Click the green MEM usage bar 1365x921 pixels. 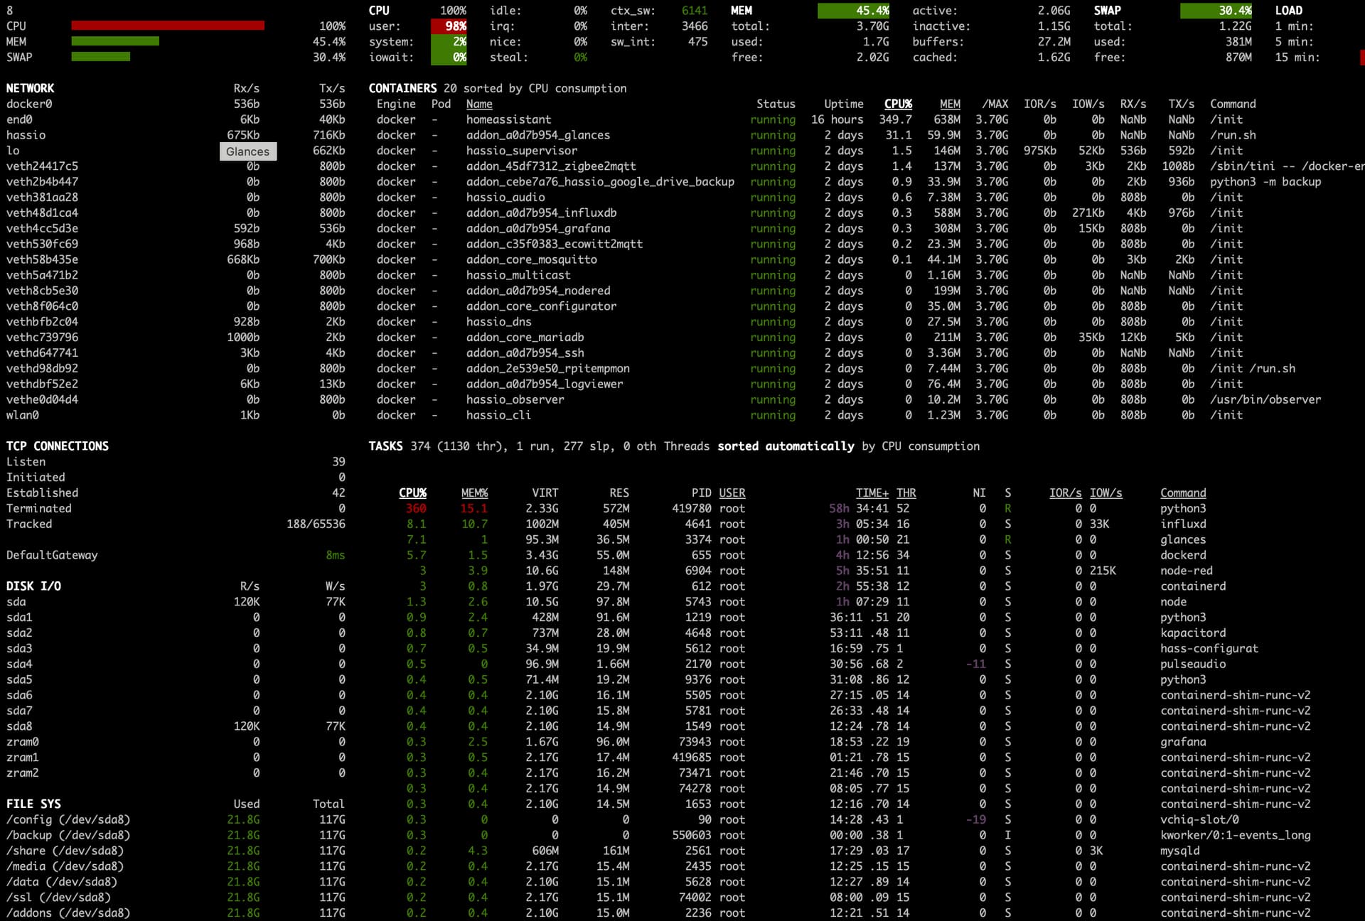click(x=115, y=41)
